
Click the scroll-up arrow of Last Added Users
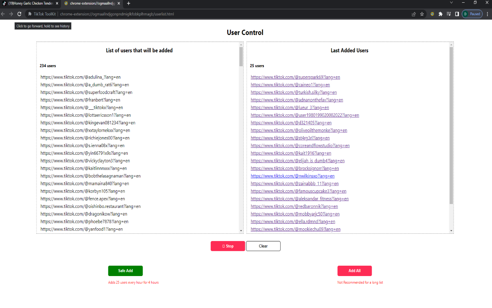pos(451,44)
